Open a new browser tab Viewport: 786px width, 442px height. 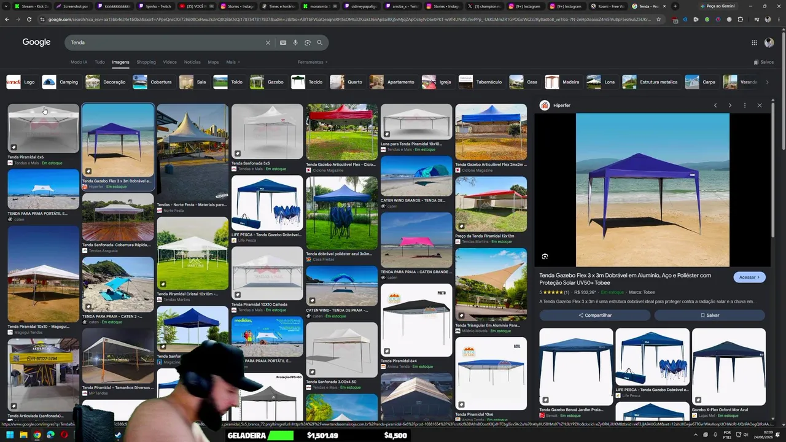coord(675,6)
